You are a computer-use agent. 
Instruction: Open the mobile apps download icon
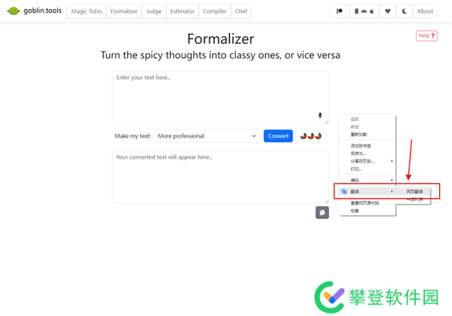[364, 11]
